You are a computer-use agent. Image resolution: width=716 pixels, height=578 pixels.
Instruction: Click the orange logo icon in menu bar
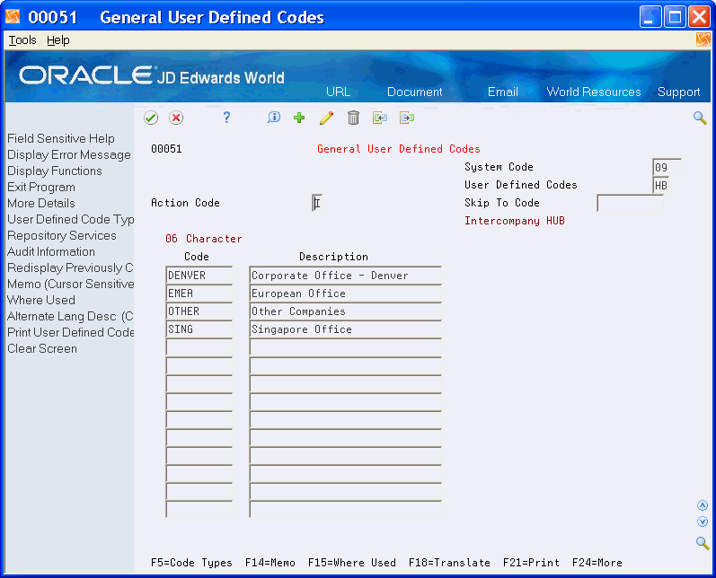pos(703,39)
